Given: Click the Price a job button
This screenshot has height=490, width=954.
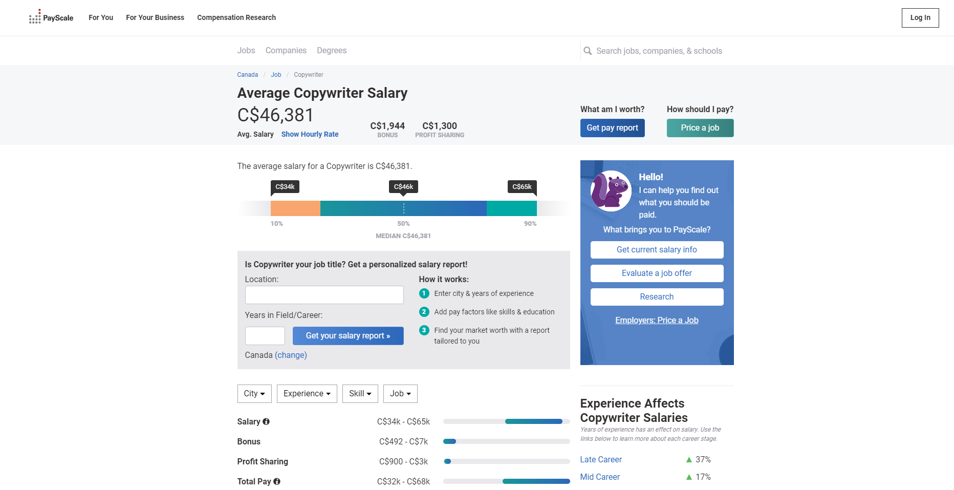Looking at the screenshot, I should [700, 128].
